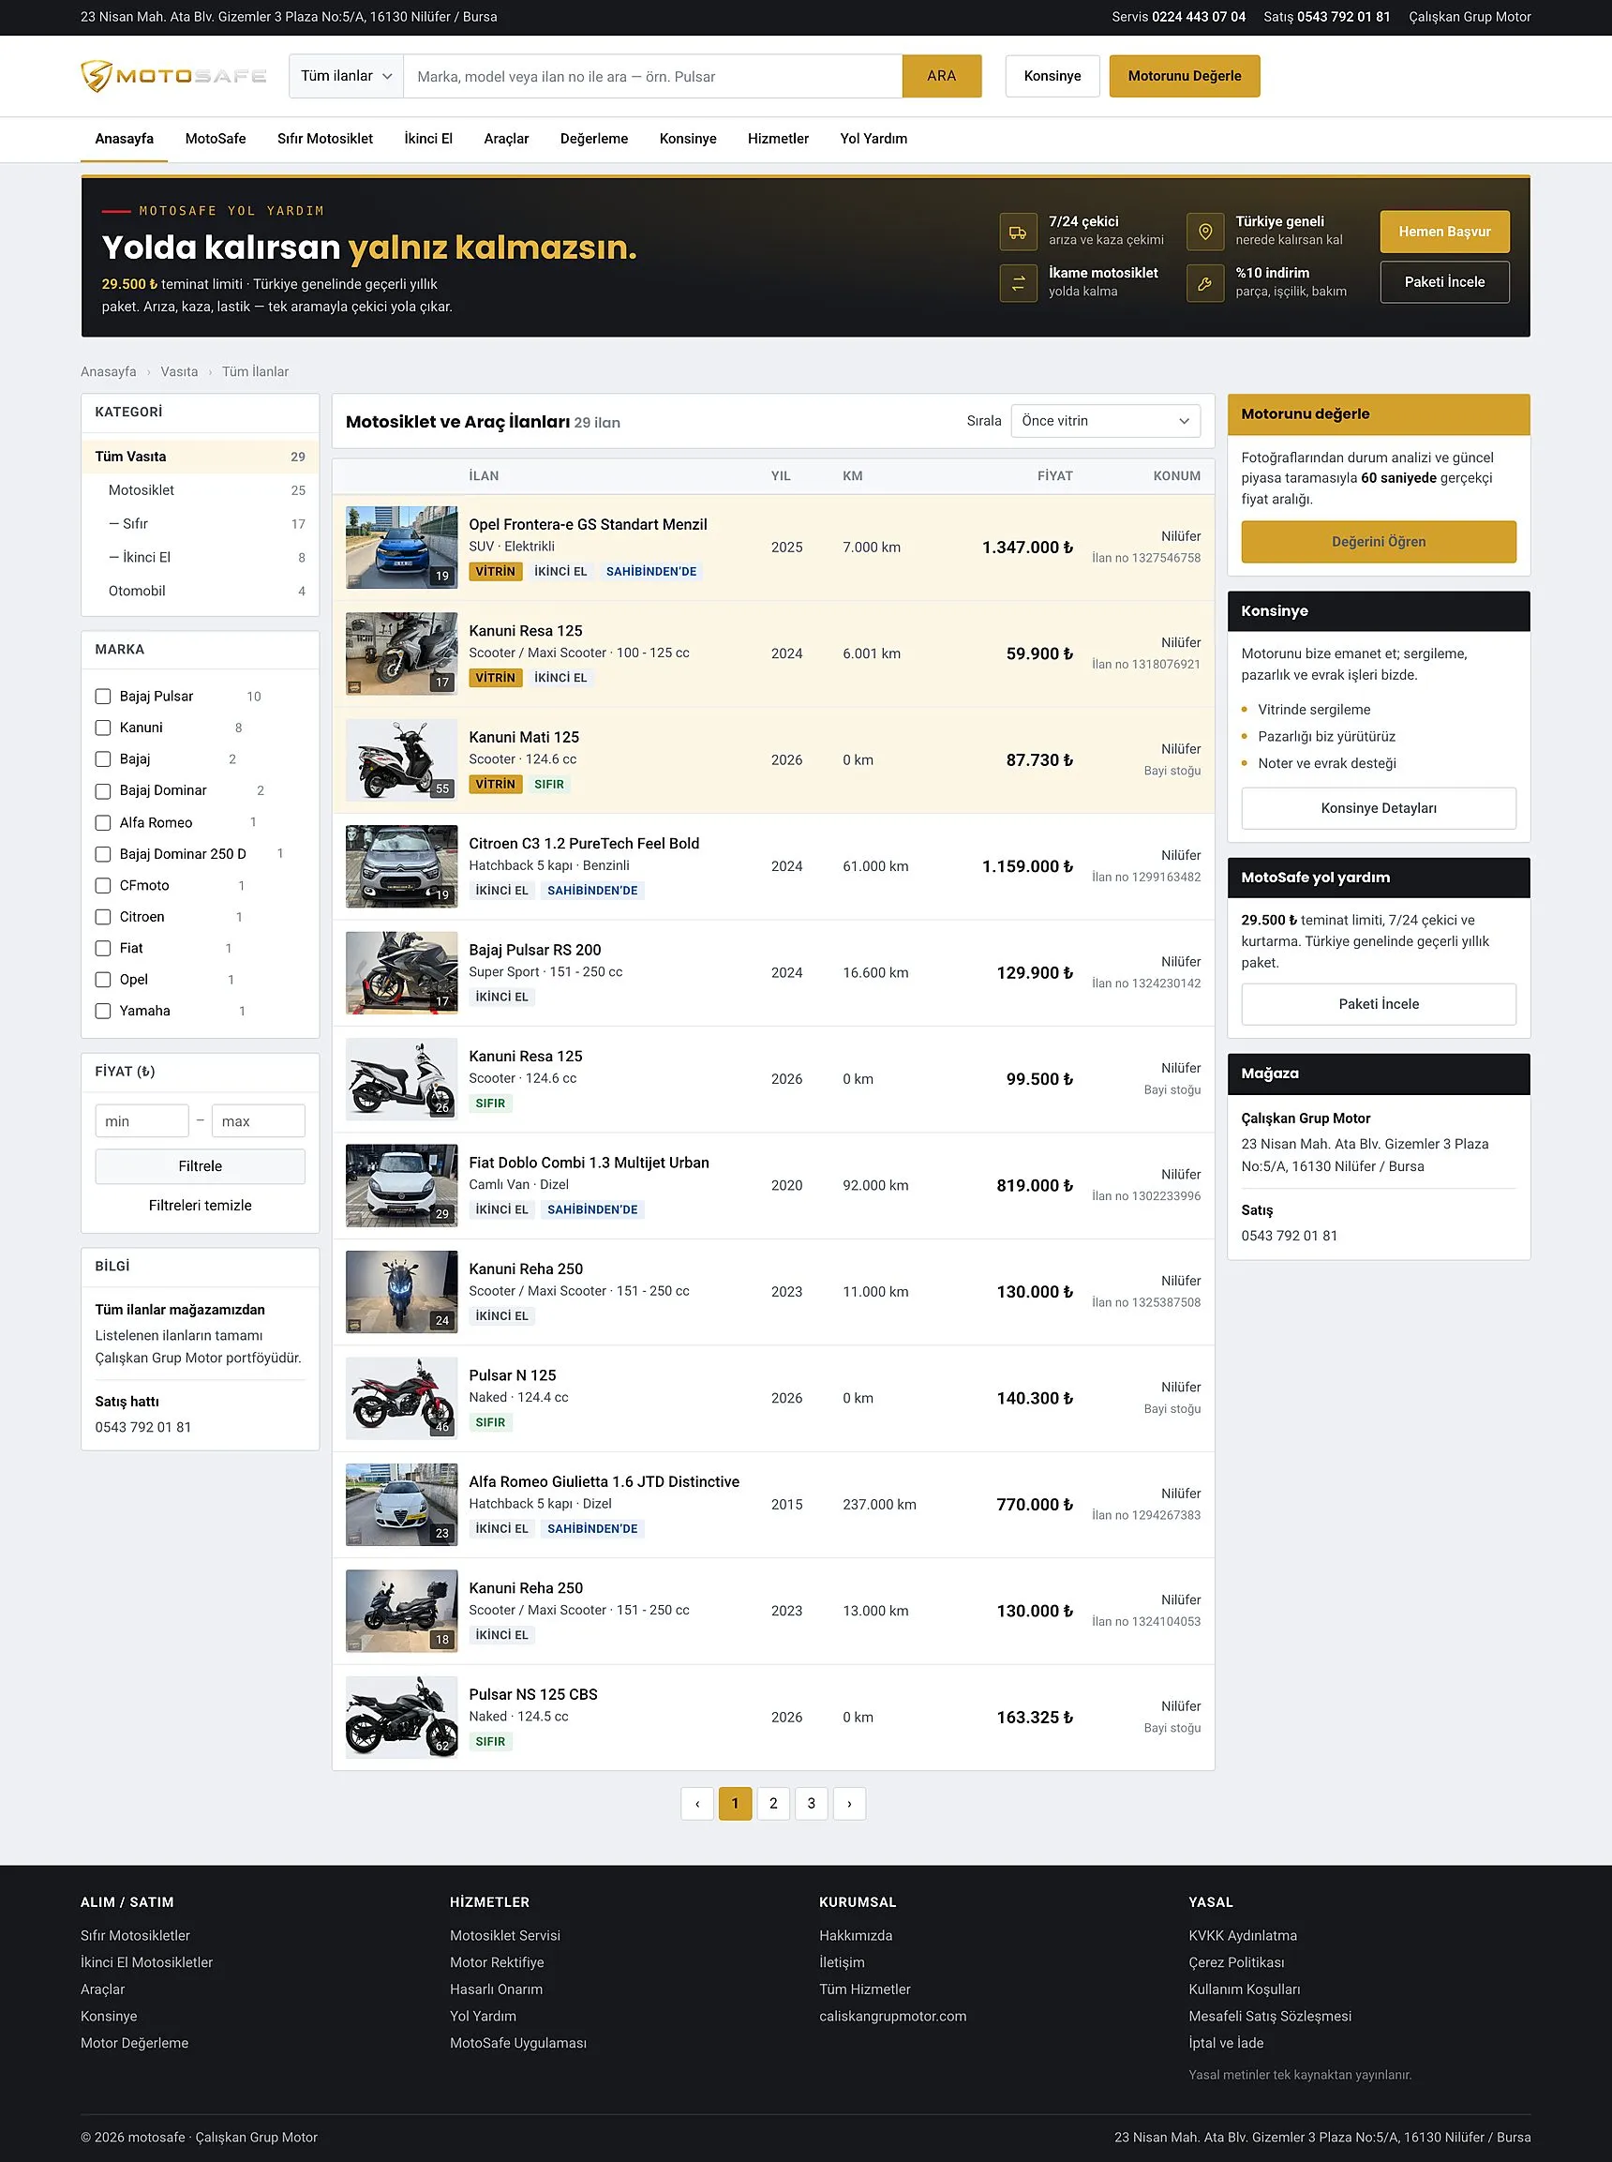Filter by İkinci El subcategory in sidebar

click(200, 557)
